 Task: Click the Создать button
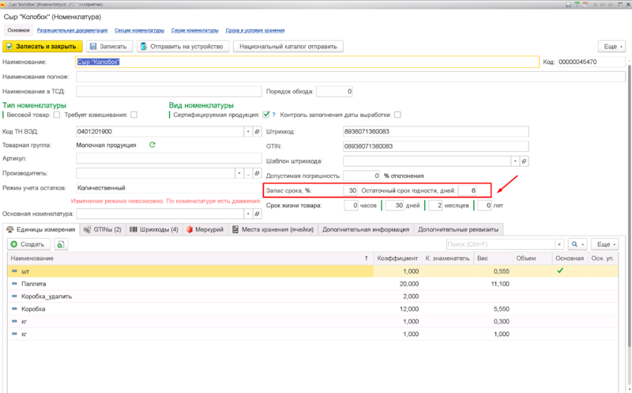click(x=28, y=244)
